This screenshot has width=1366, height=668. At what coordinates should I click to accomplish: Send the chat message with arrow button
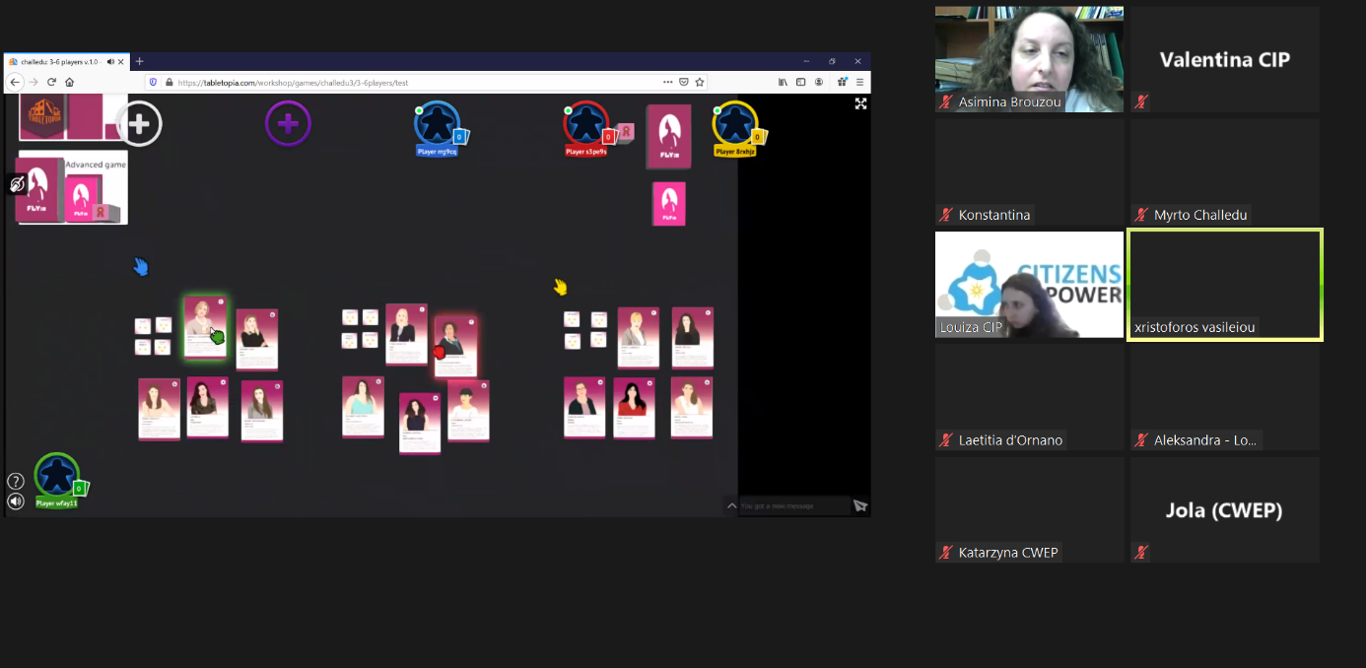860,505
